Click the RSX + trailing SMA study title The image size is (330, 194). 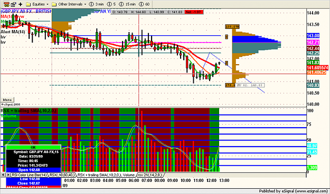coord(29,111)
